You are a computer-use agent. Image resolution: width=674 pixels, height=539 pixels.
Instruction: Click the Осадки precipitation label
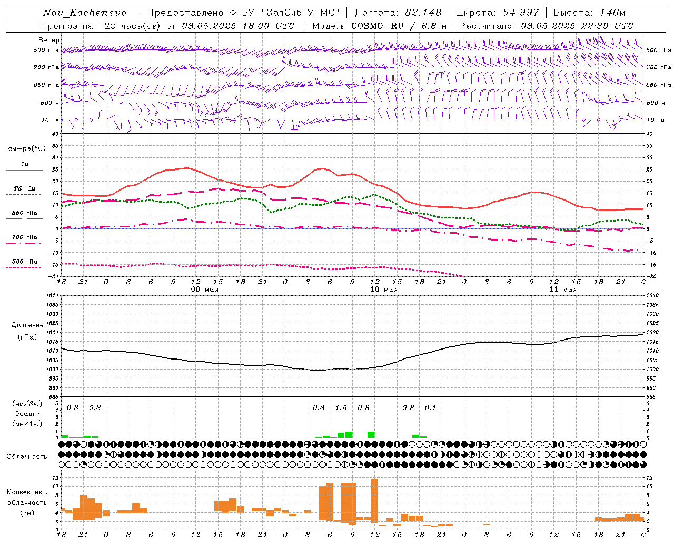click(x=27, y=414)
